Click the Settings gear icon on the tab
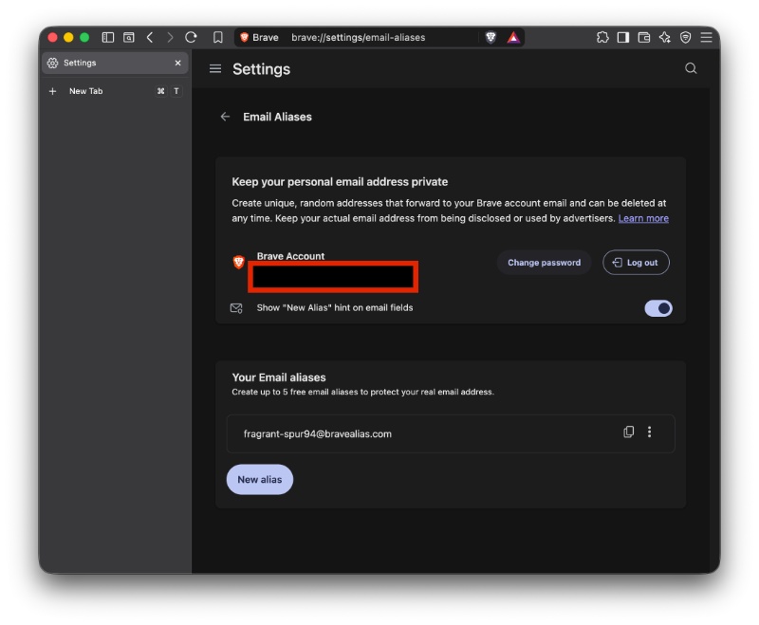759x625 pixels. [53, 63]
